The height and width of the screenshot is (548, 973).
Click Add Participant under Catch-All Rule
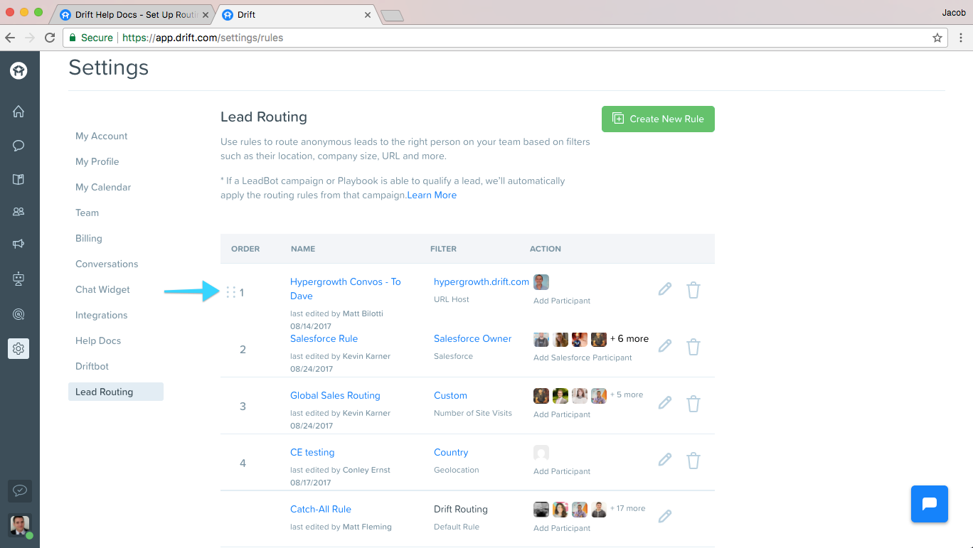562,528
